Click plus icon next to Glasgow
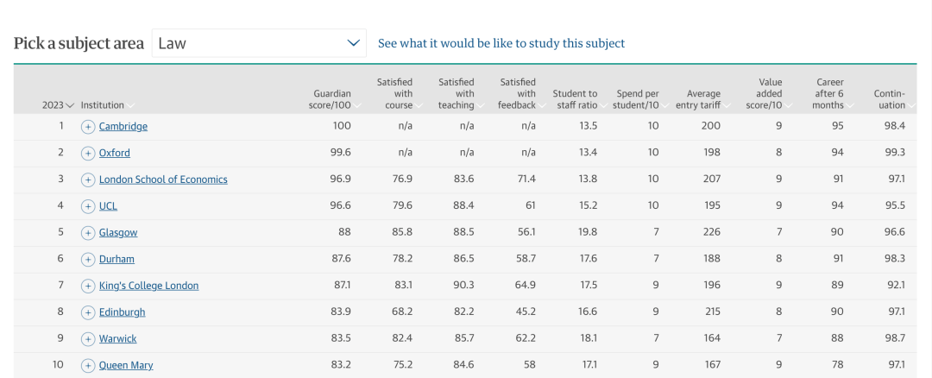Image resolution: width=932 pixels, height=378 pixels. point(87,233)
